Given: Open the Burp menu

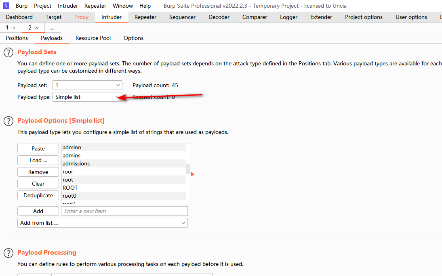Looking at the screenshot, I should tap(21, 6).
